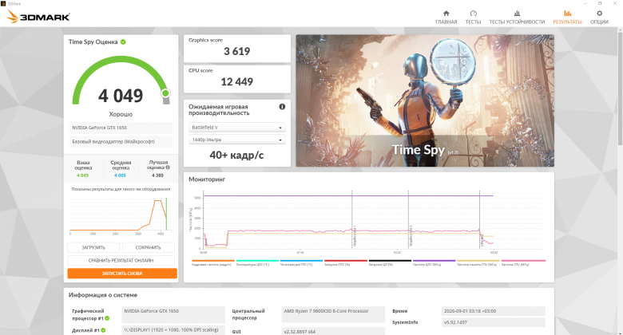This screenshot has height=335, width=623.
Task: Toggle Кадровая частота orange legend
Action: pyautogui.click(x=212, y=262)
